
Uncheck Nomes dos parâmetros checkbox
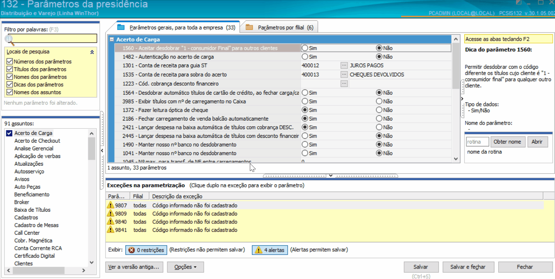point(10,77)
